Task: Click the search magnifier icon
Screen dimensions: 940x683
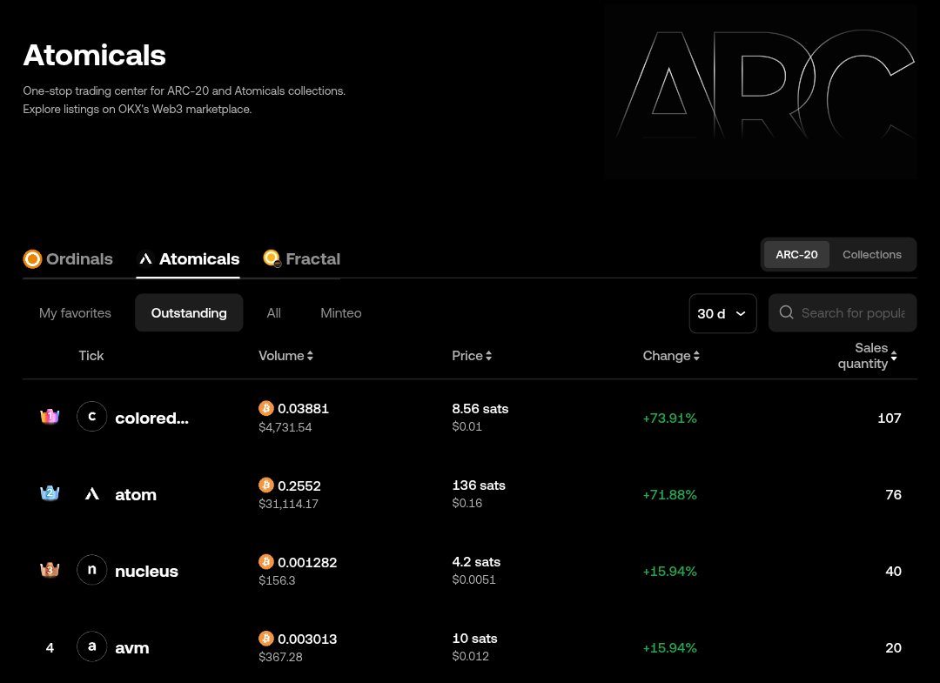Action: (786, 312)
